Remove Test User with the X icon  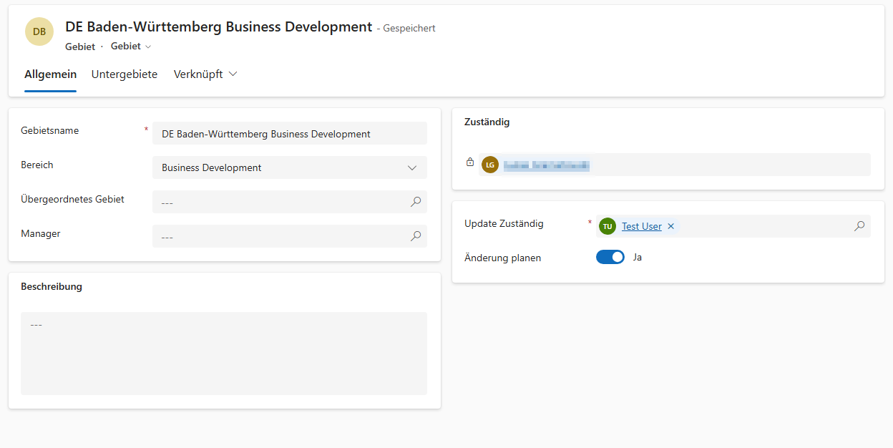[671, 226]
